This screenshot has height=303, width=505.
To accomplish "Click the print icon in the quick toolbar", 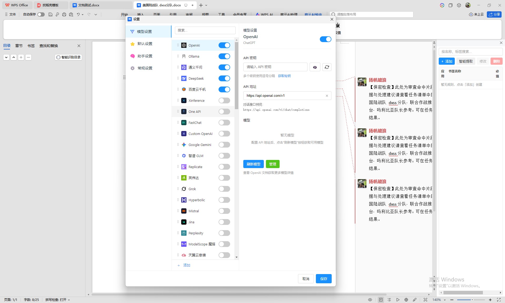I will (64, 14).
